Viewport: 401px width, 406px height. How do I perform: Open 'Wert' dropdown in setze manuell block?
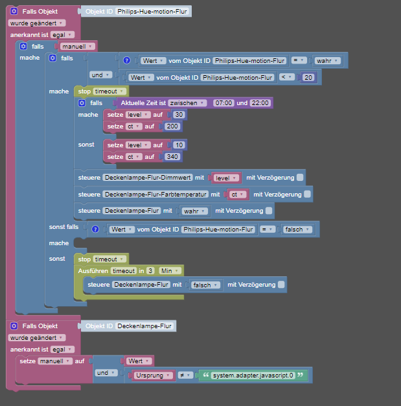point(139,361)
